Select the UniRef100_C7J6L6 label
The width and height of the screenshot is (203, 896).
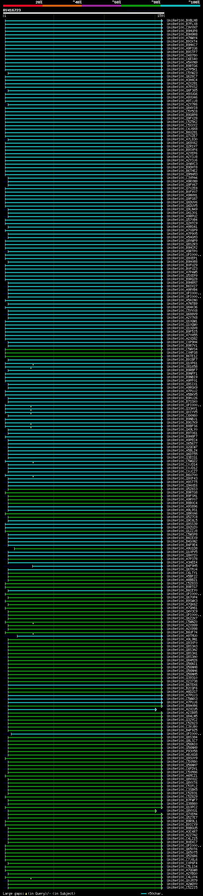click(x=182, y=859)
